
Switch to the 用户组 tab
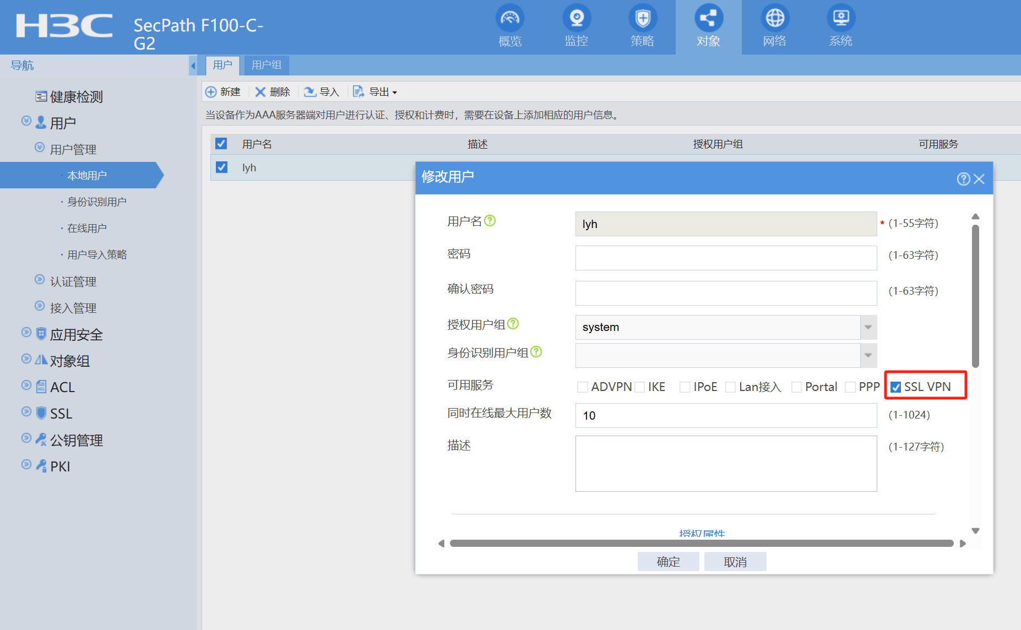(x=267, y=65)
